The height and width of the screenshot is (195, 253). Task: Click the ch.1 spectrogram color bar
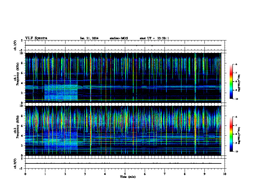click(x=231, y=82)
